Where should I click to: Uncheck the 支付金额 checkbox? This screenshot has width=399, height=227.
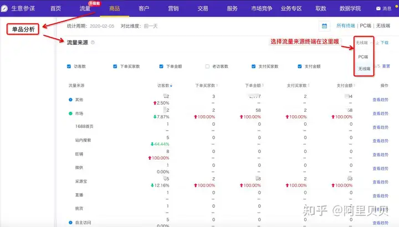pos(300,66)
